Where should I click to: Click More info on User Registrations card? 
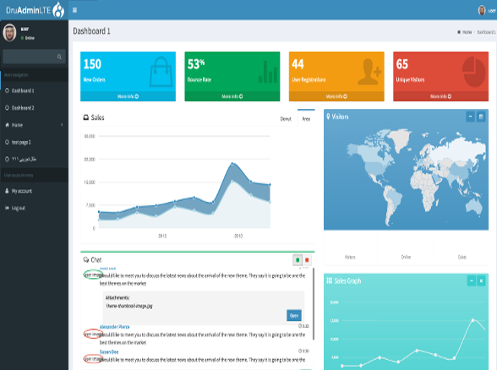point(336,96)
